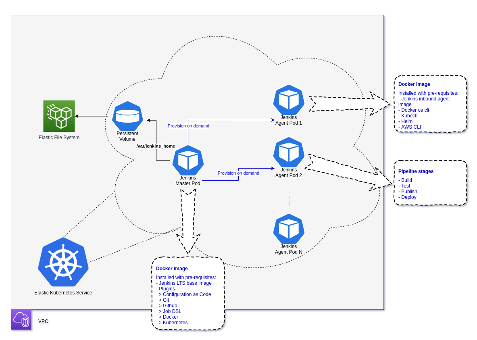Click the '- Jenkins LTS base image' line

184,283
